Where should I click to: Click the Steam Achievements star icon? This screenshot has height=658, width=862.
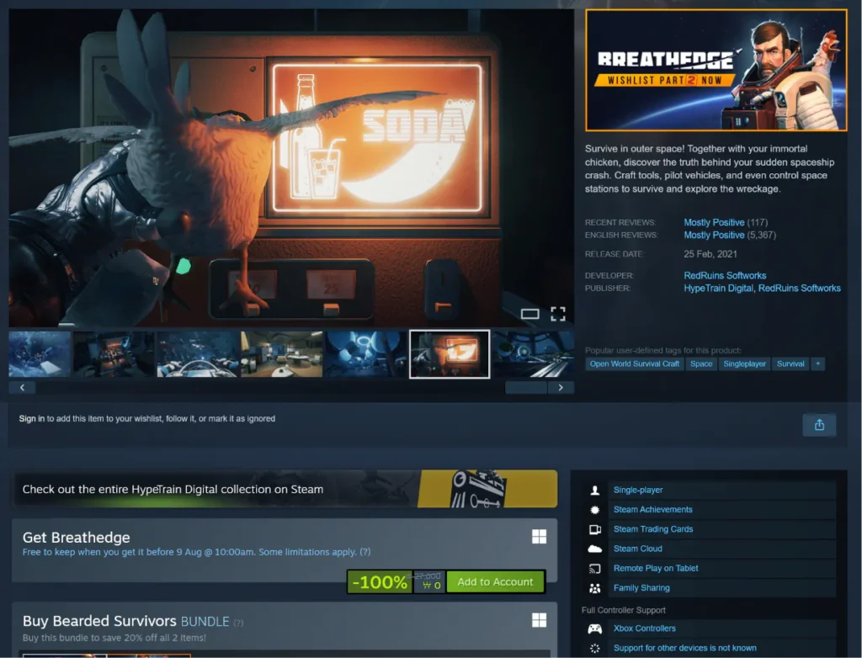pos(595,510)
